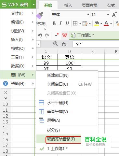Image resolution: width=119 pixels, height=156 pixels.
Task: Choose 关闭窗口(C)
Action: tap(67, 84)
